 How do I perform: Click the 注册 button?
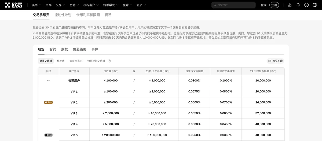[274, 5]
